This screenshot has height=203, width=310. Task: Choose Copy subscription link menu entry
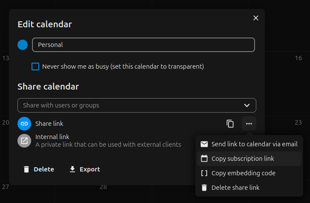[243, 159]
